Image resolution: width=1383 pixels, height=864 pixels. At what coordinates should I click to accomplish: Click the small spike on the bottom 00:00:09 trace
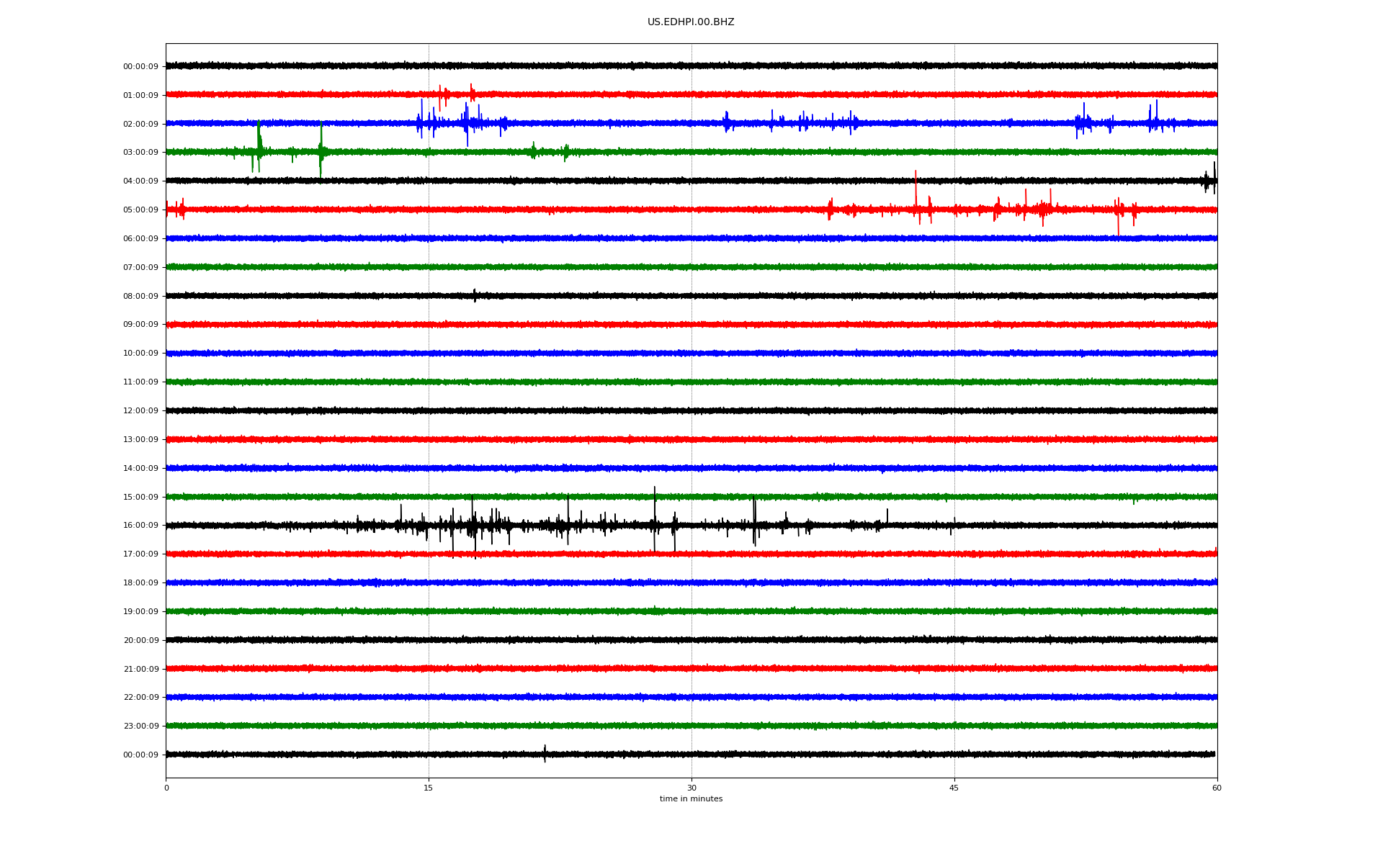pos(545,753)
